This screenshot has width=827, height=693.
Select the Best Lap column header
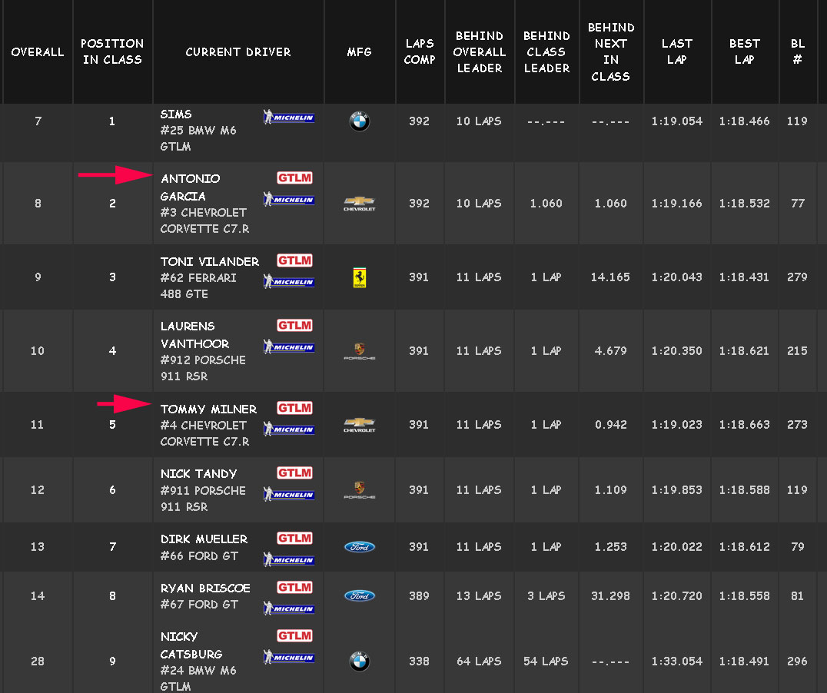744,51
